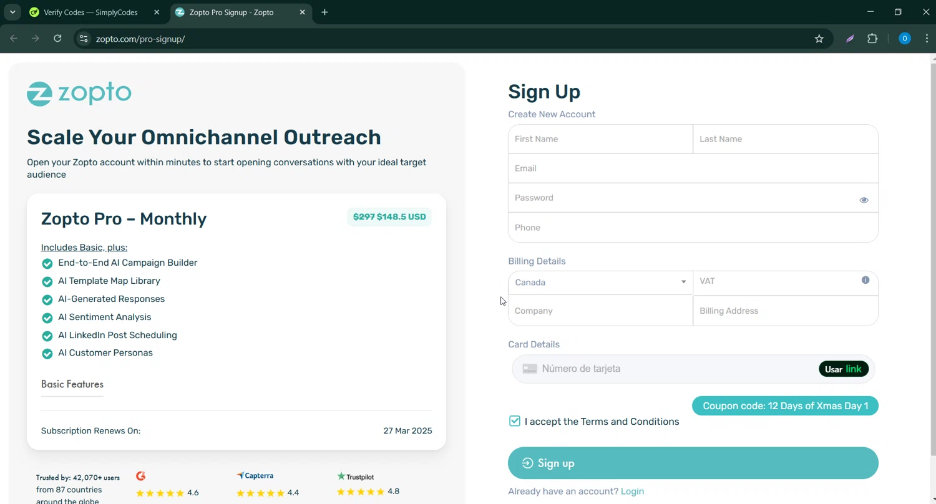Click AI Customer Personas text
The image size is (936, 504).
click(105, 353)
